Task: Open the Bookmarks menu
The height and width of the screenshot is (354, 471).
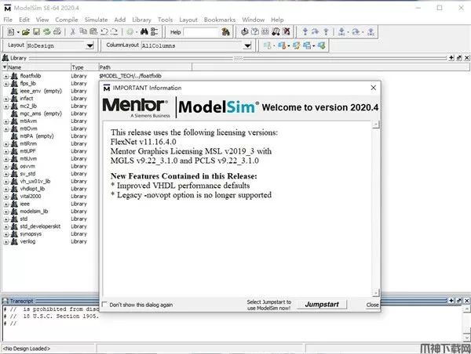Action: pos(220,20)
